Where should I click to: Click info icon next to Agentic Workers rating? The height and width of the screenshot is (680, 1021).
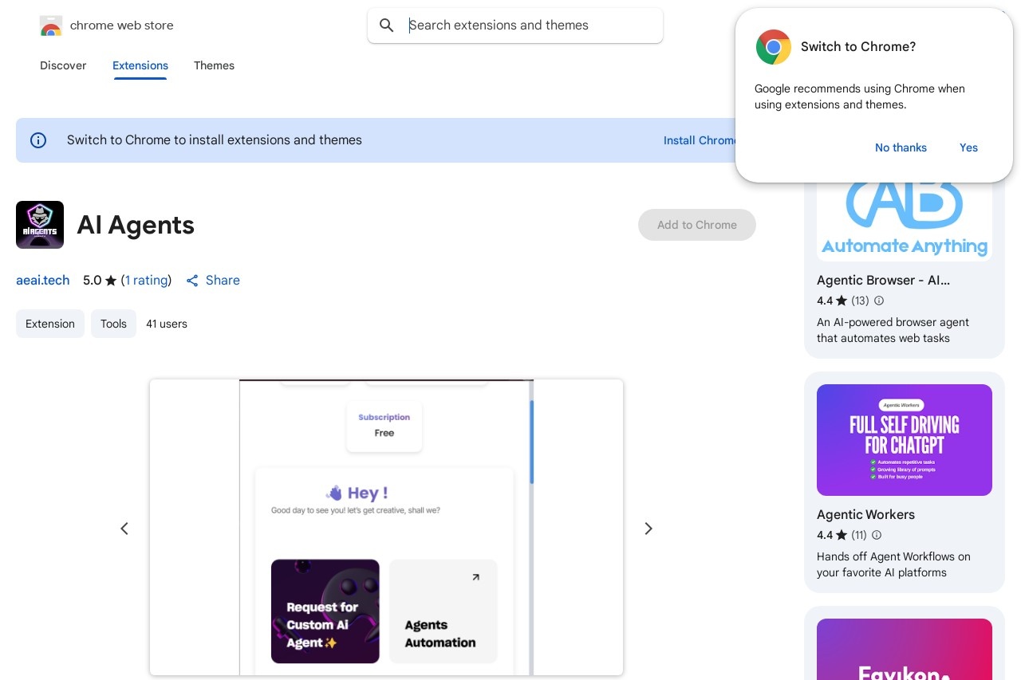877,535
